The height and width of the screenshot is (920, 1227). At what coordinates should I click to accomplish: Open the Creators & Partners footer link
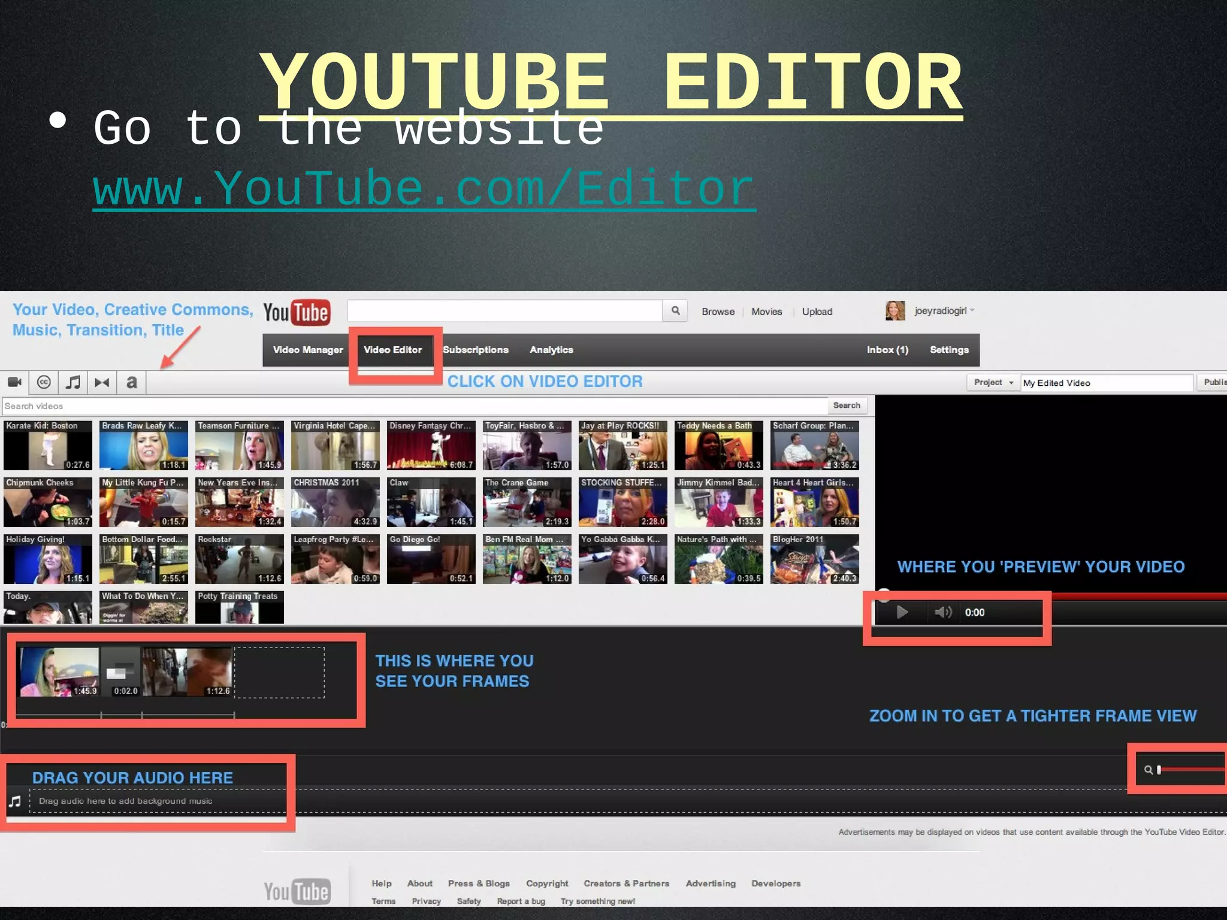point(626,883)
